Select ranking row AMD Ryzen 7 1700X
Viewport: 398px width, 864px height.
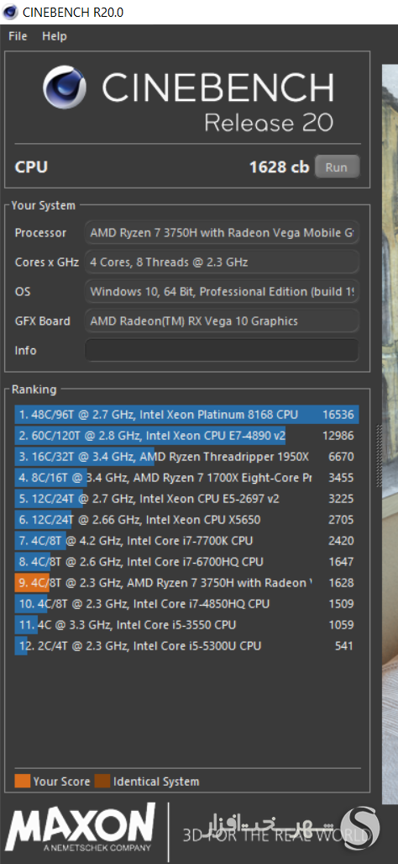(187, 478)
